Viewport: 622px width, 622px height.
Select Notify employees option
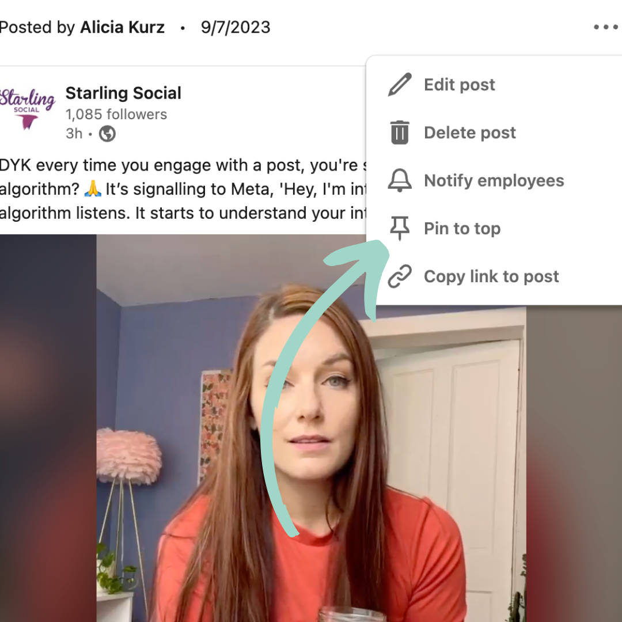494,180
